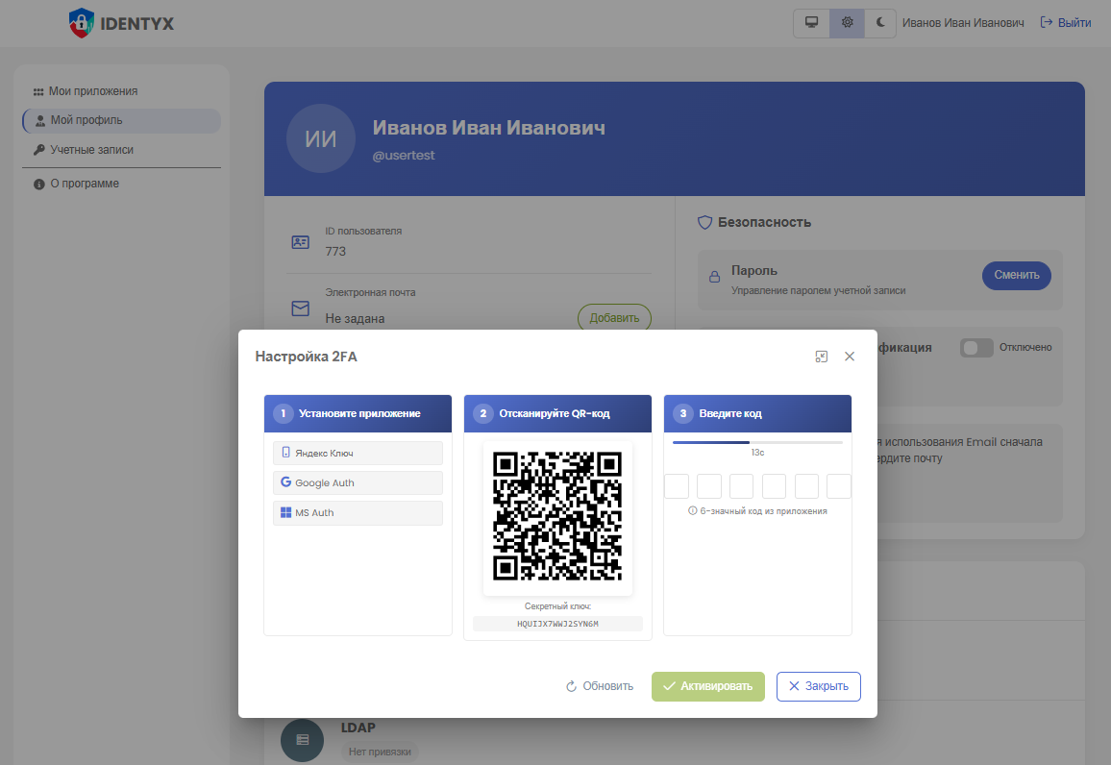
Task: Click the LDAP account icon
Action: pos(303,739)
